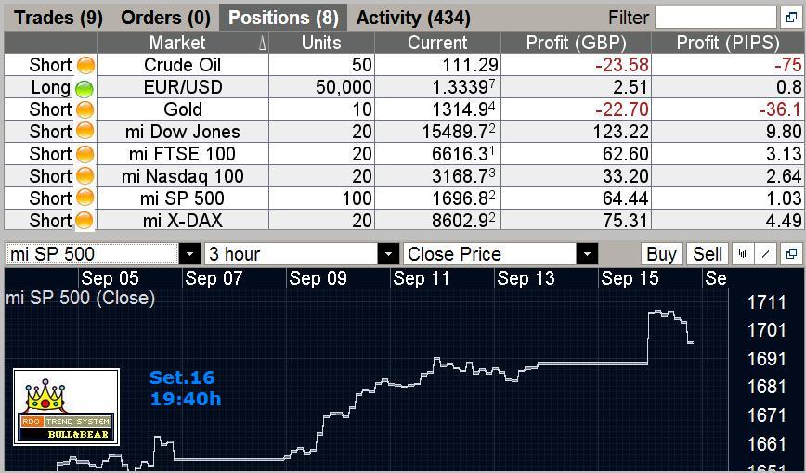
Task: Select the mi FTSE 100 market cell
Action: (183, 154)
